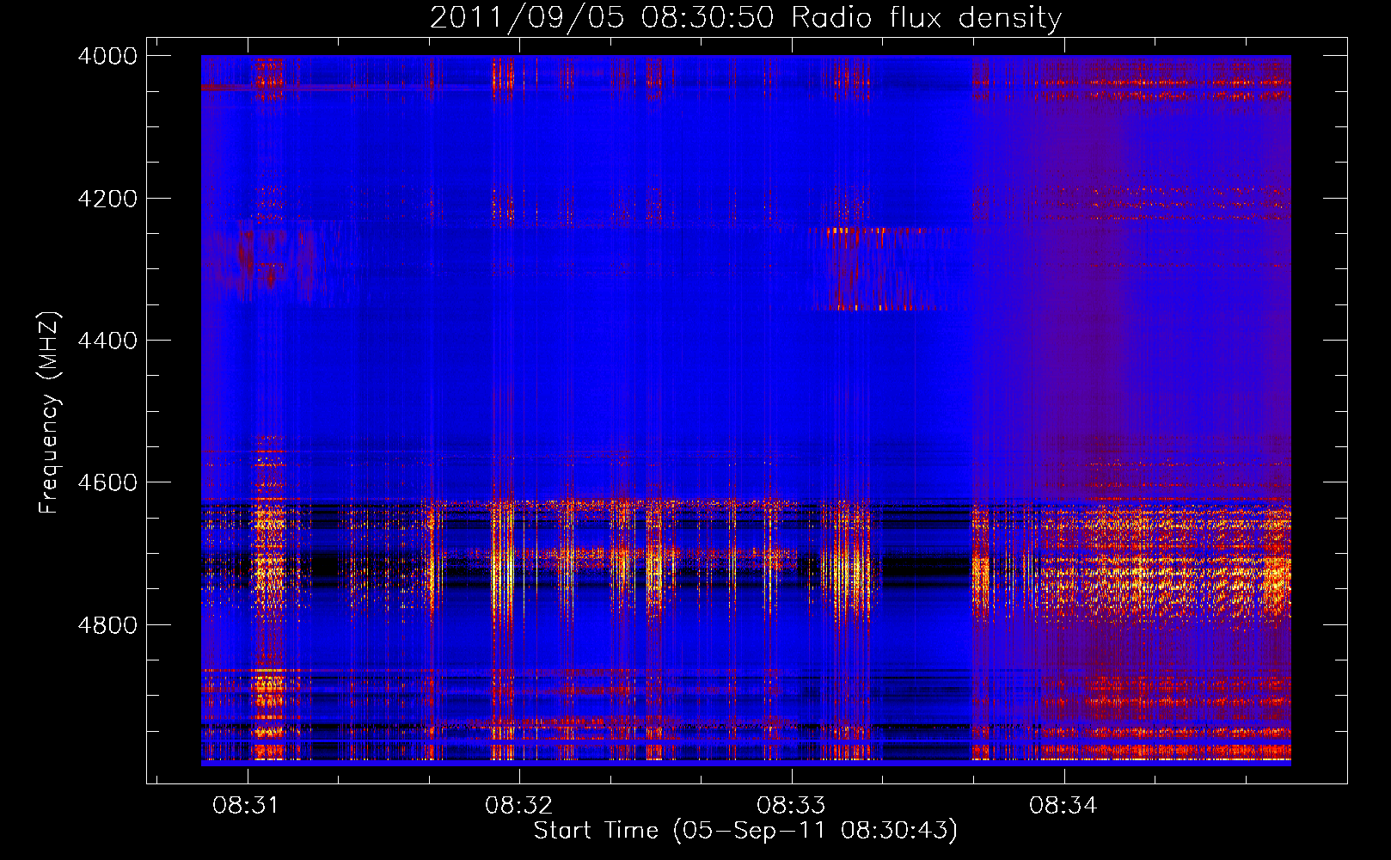The width and height of the screenshot is (1391, 860).
Task: Click the 4800 frequency tick label
Action: pos(107,625)
